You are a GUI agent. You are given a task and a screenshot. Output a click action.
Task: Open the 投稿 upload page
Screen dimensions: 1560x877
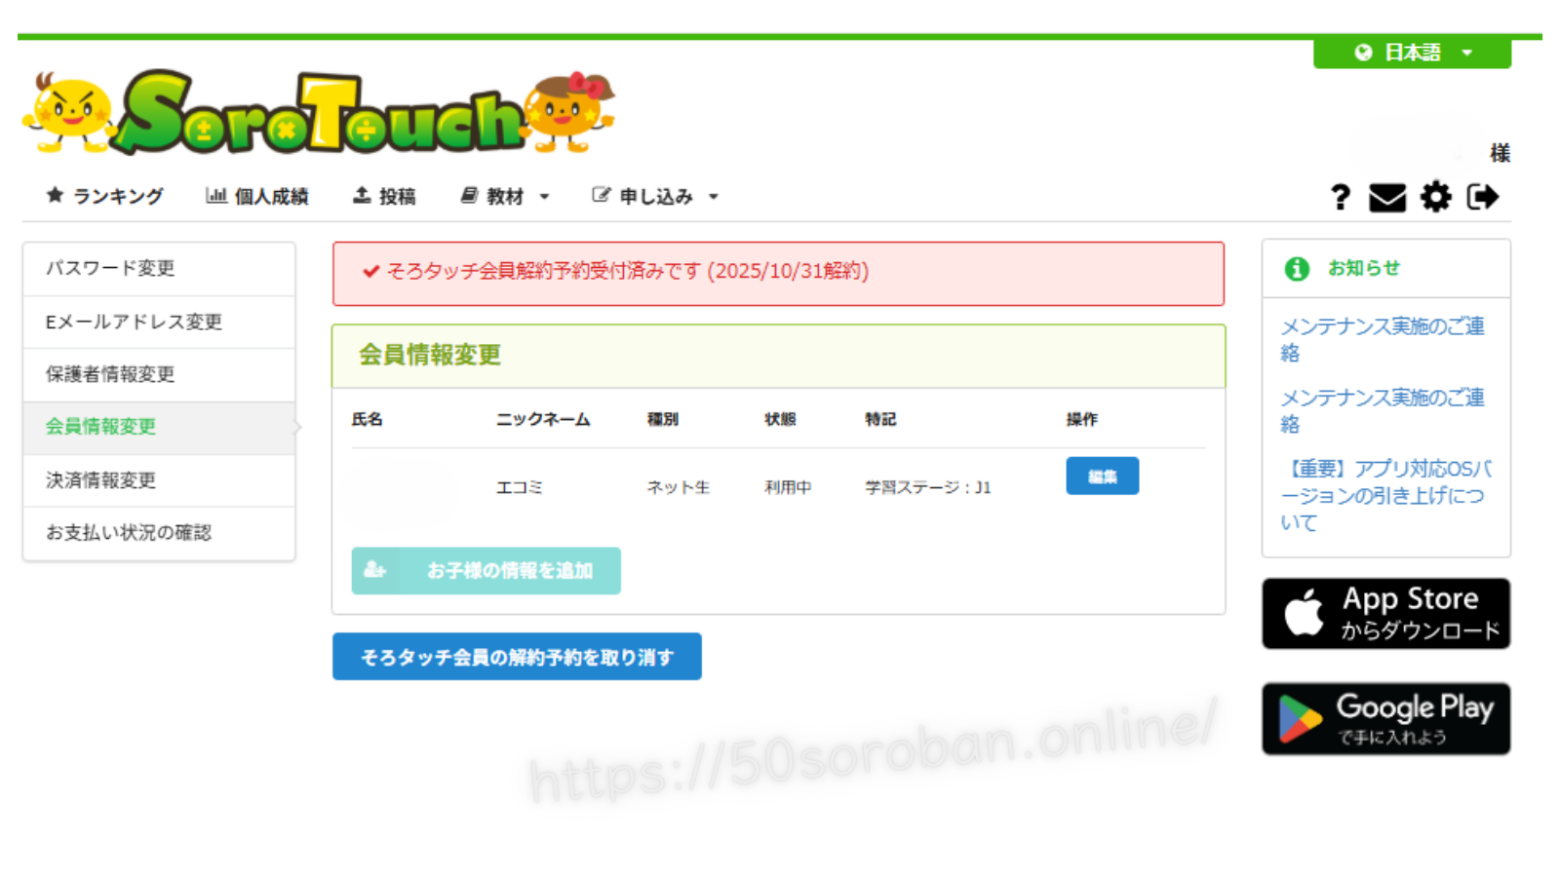pyautogui.click(x=384, y=197)
